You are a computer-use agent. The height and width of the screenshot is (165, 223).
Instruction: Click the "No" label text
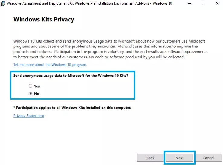(37, 94)
